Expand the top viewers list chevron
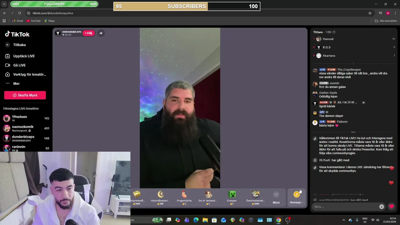 [x=354, y=63]
